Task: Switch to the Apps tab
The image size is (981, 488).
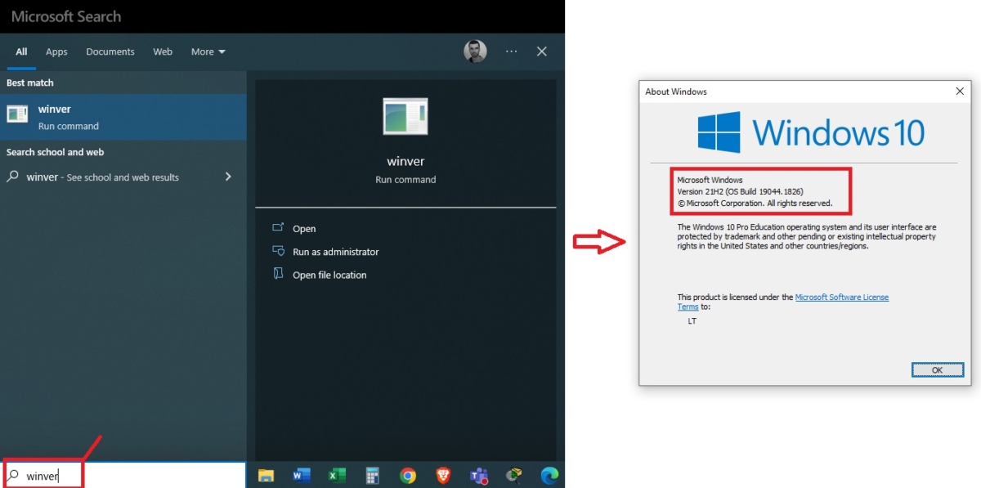Action: (56, 51)
